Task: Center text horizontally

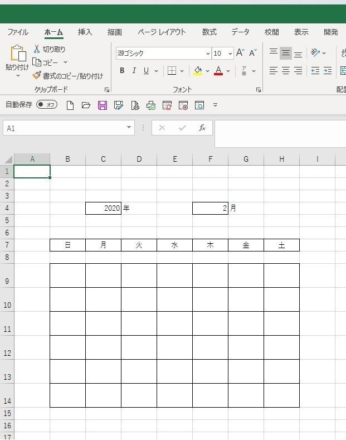Action: pos(286,70)
